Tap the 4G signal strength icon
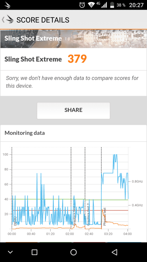The width and height of the screenshot is (147, 262). 102,5
